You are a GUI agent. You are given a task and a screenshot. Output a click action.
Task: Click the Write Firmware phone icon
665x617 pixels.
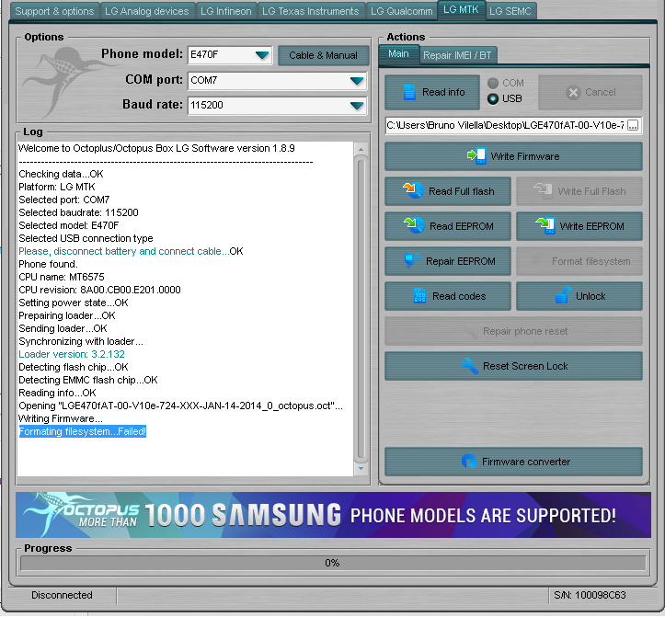[476, 156]
